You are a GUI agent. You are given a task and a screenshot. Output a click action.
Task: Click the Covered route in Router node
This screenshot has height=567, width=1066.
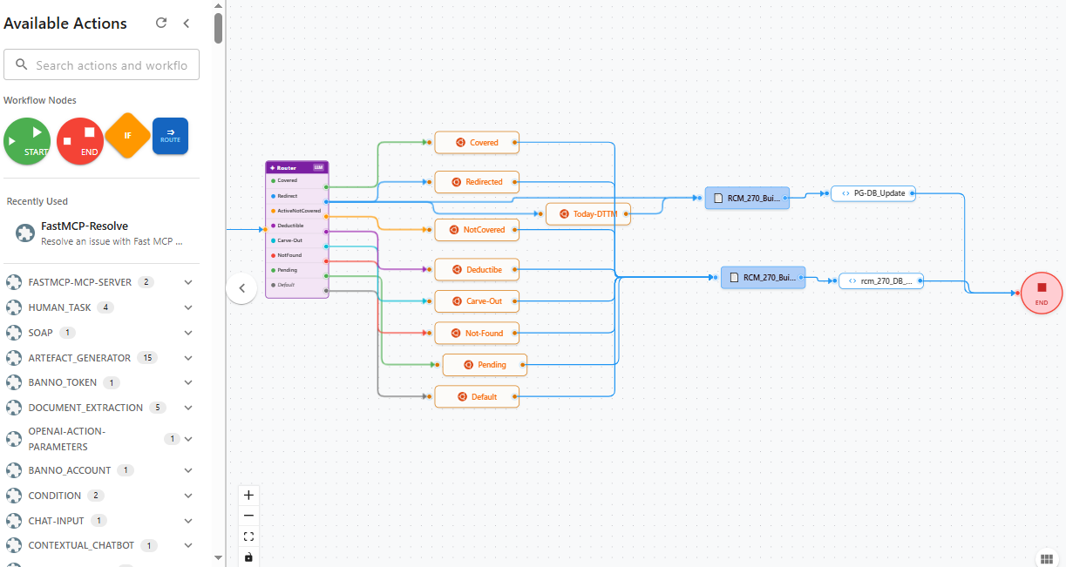[x=296, y=180]
